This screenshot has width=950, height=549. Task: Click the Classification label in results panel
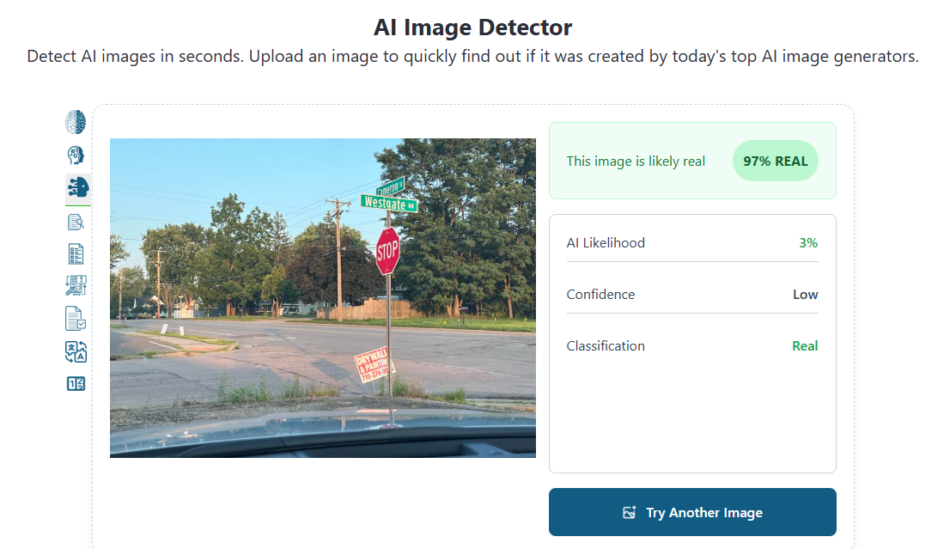(606, 346)
